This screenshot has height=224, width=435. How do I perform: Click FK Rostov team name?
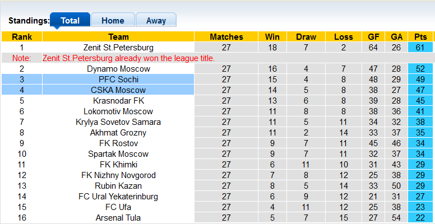[x=118, y=143]
